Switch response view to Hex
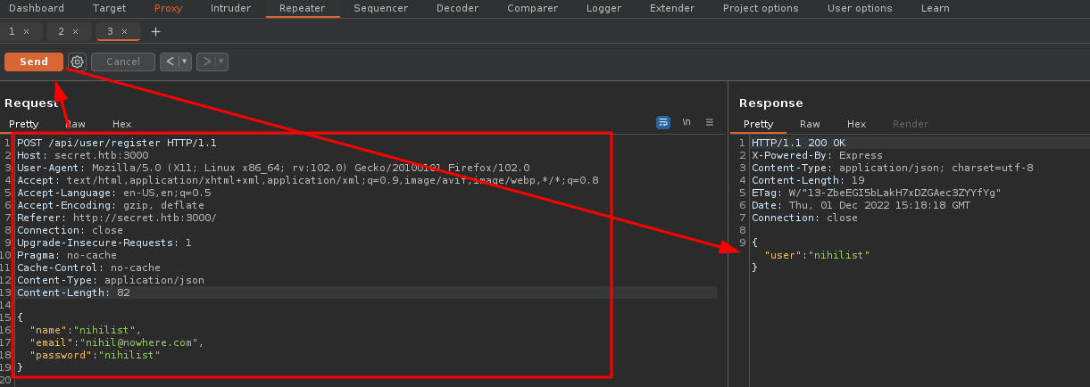Screen dimensions: 1090x387 coord(856,124)
